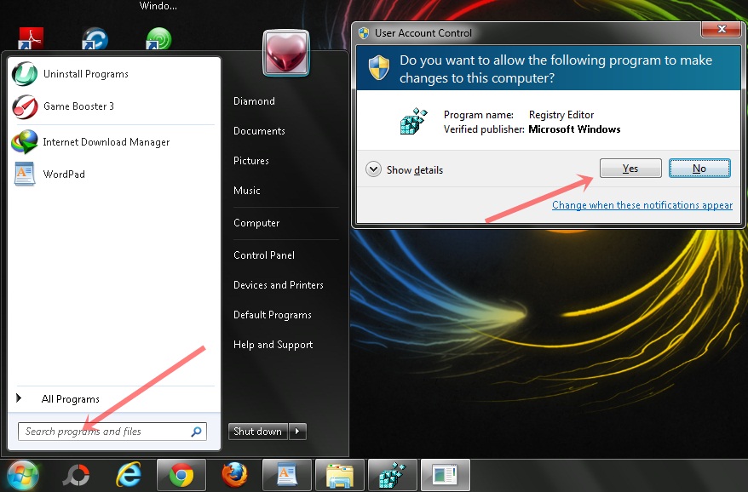Open the blue refresh-arrow desktop shortcut
The width and height of the screenshot is (748, 492).
pos(95,39)
